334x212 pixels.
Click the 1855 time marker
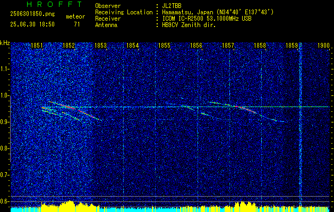164,45
